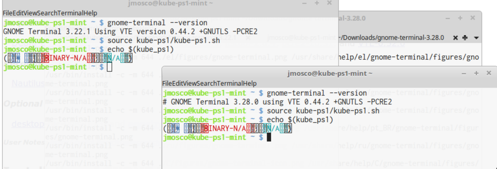
Task: Close the front 3.28.0 terminal window
Action: [489, 73]
